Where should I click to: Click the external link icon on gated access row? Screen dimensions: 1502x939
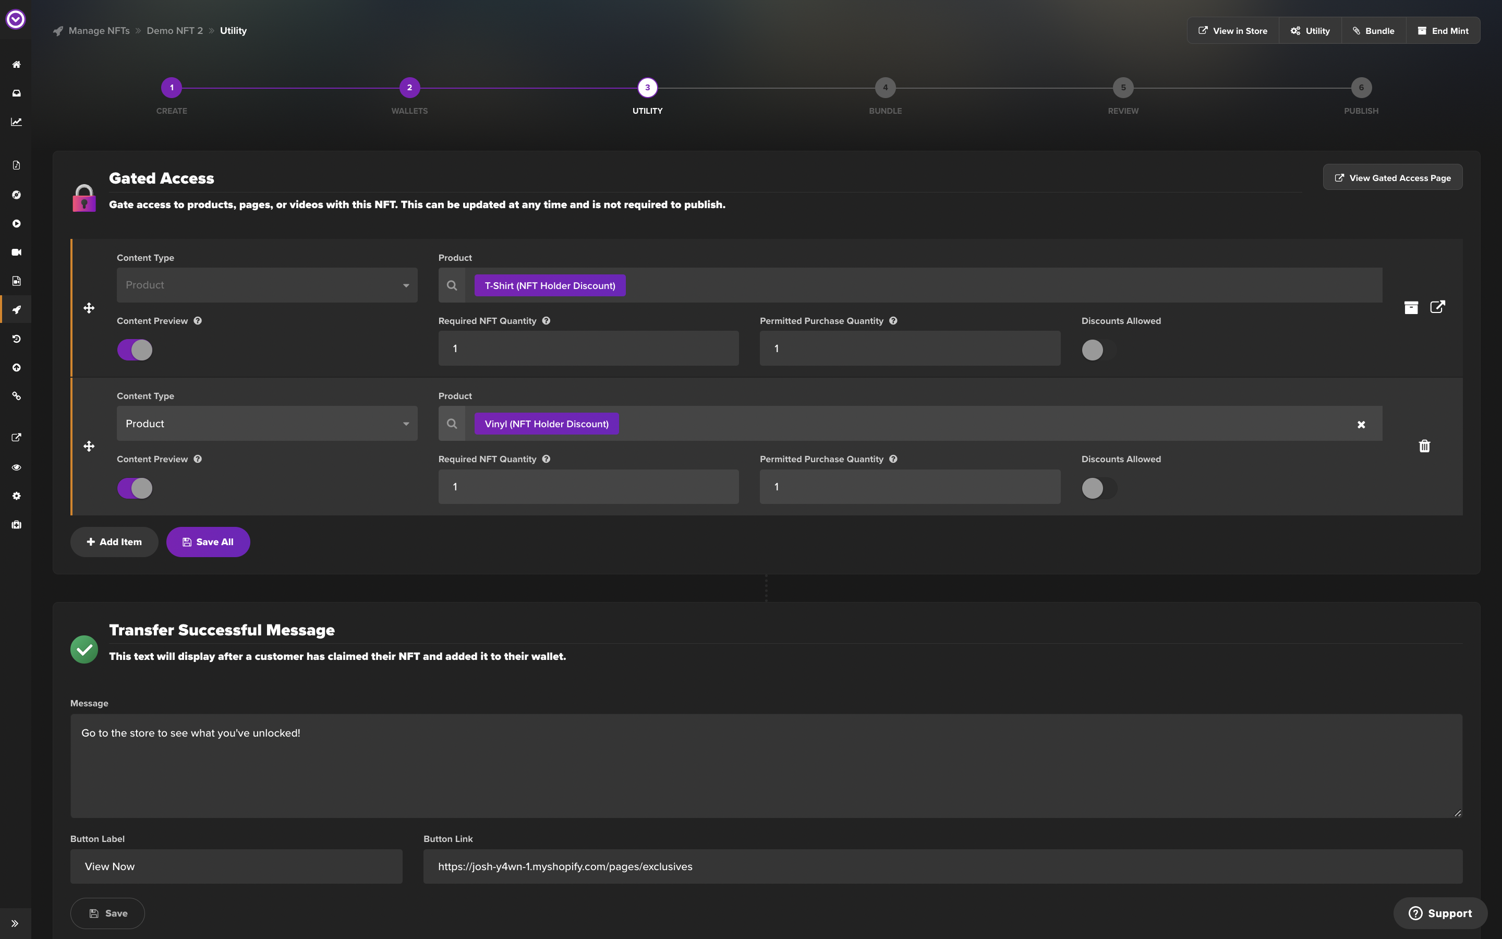click(x=1438, y=307)
